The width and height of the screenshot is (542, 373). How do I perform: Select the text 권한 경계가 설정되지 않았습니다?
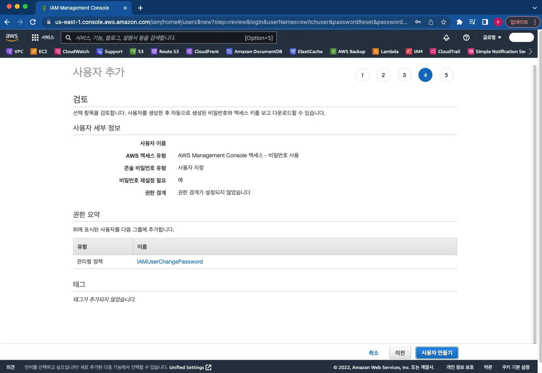click(x=214, y=192)
